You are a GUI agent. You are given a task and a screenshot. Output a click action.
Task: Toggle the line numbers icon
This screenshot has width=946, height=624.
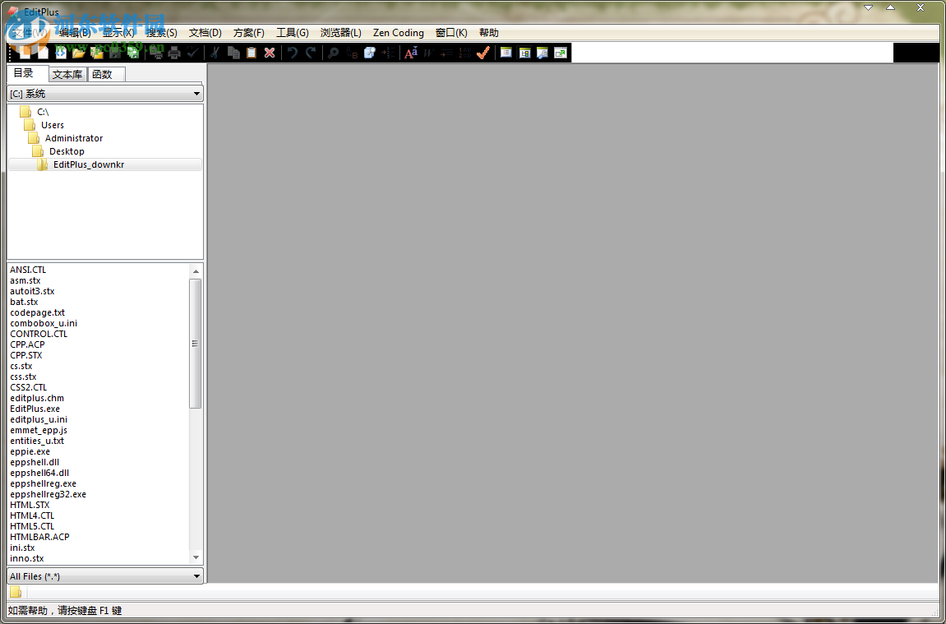[464, 53]
